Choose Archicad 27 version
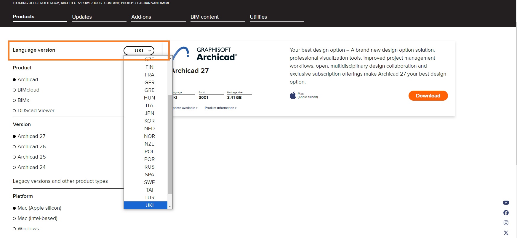The height and width of the screenshot is (238, 517). coord(29,136)
